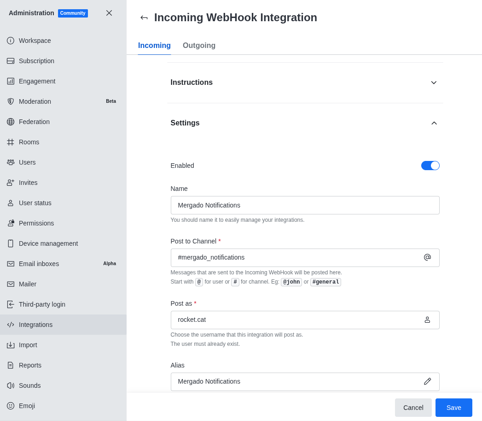Select the Incoming tab
The width and height of the screenshot is (482, 421).
(x=154, y=46)
